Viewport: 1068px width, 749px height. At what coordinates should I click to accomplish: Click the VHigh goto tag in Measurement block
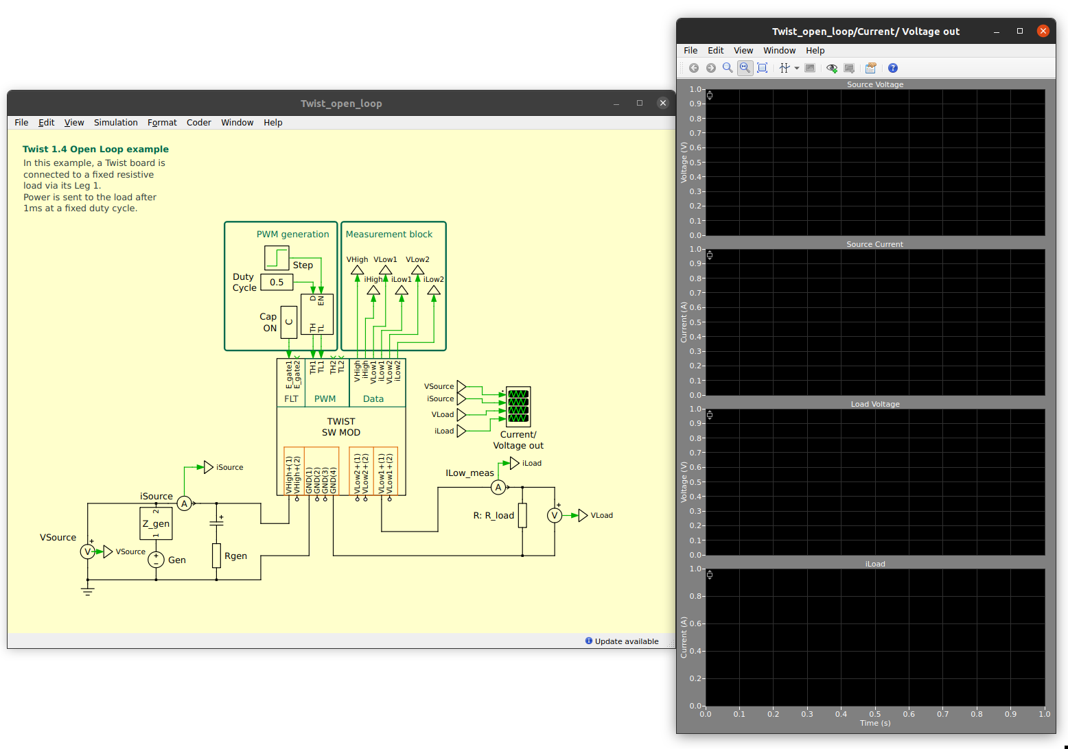(357, 270)
